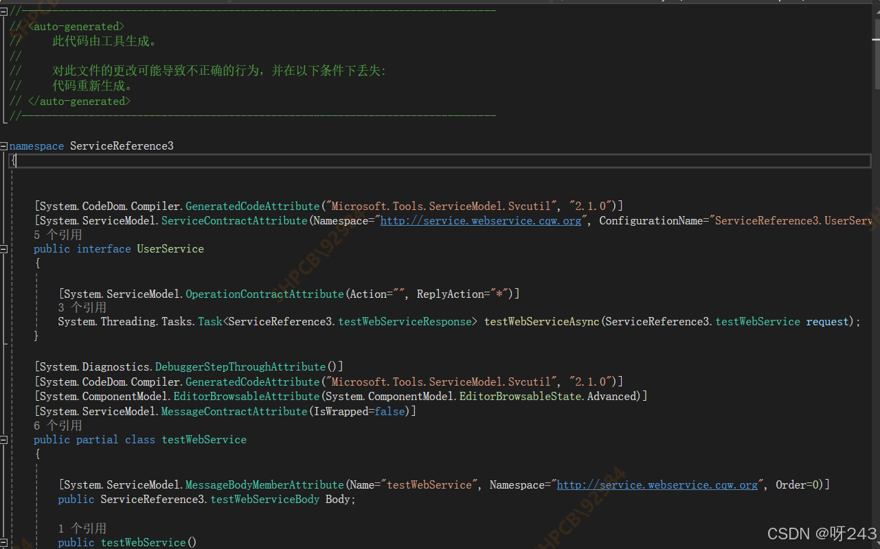Click the 'interface' keyword
This screenshot has height=549, width=880.
coord(104,249)
